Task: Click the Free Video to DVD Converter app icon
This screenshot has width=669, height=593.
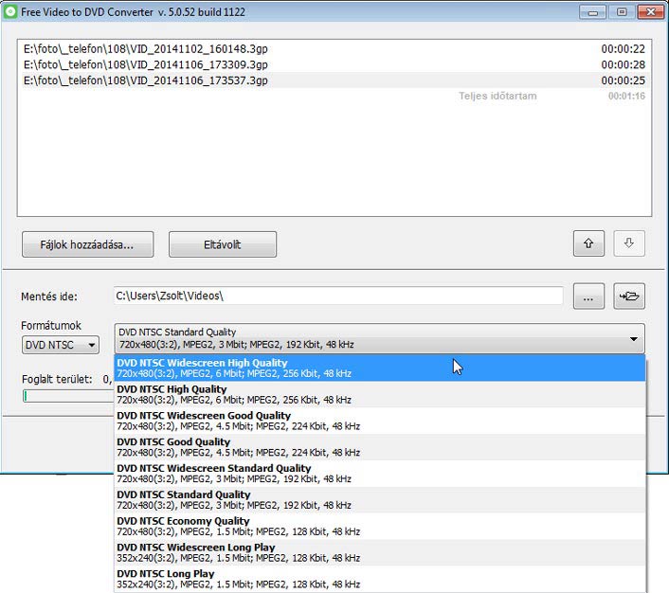Action: click(9, 11)
